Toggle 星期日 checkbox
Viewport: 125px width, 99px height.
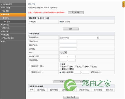(x=68, y=69)
